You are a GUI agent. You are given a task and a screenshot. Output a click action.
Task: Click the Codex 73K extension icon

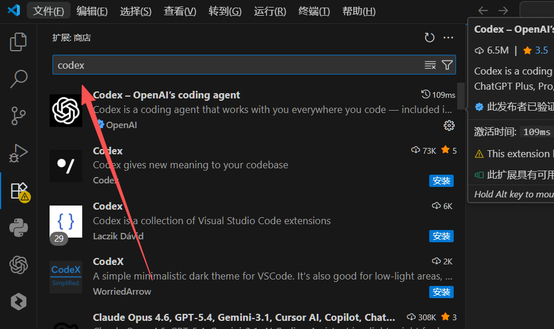click(66, 166)
